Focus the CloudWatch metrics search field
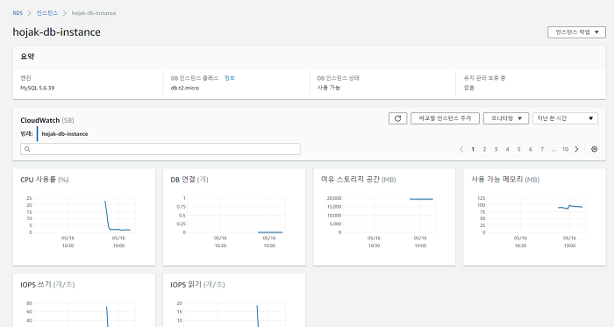The image size is (614, 327). (x=161, y=149)
